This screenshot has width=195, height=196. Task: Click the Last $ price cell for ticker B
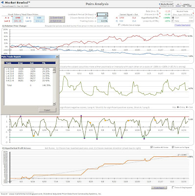tap(39, 21)
